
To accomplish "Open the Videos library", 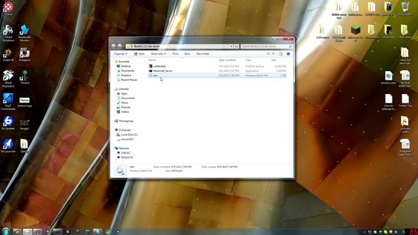I will tap(123, 112).
